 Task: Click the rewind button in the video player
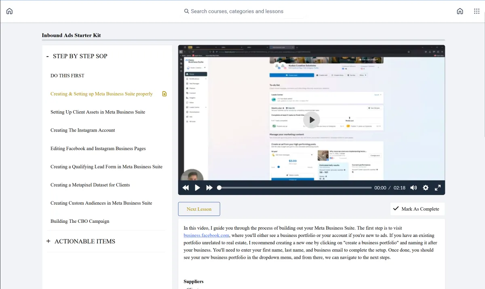186,188
